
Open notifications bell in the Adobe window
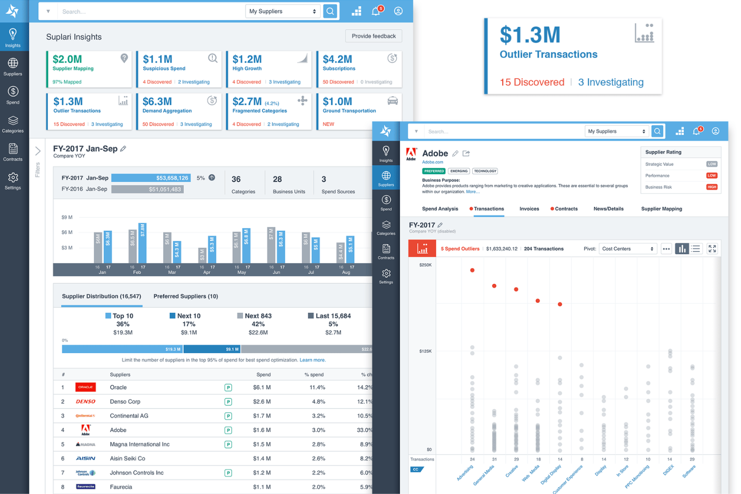click(697, 131)
